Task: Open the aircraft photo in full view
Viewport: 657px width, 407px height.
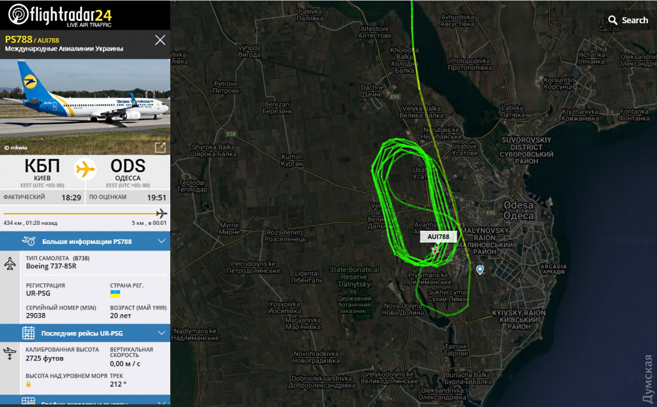Action: 160,147
